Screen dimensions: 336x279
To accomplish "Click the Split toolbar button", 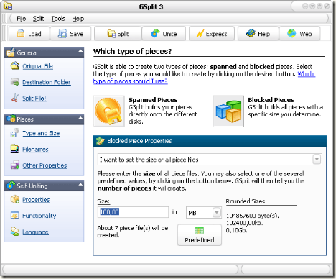I will coord(118,34).
